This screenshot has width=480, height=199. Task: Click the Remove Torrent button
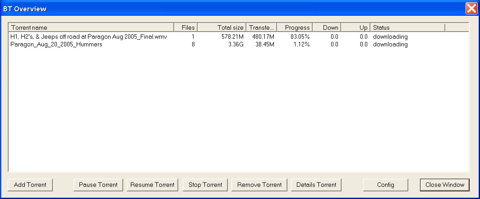coord(259,185)
